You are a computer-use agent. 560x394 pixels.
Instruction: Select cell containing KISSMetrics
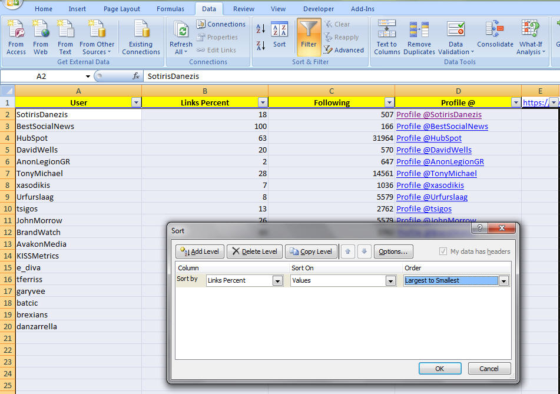click(78, 256)
